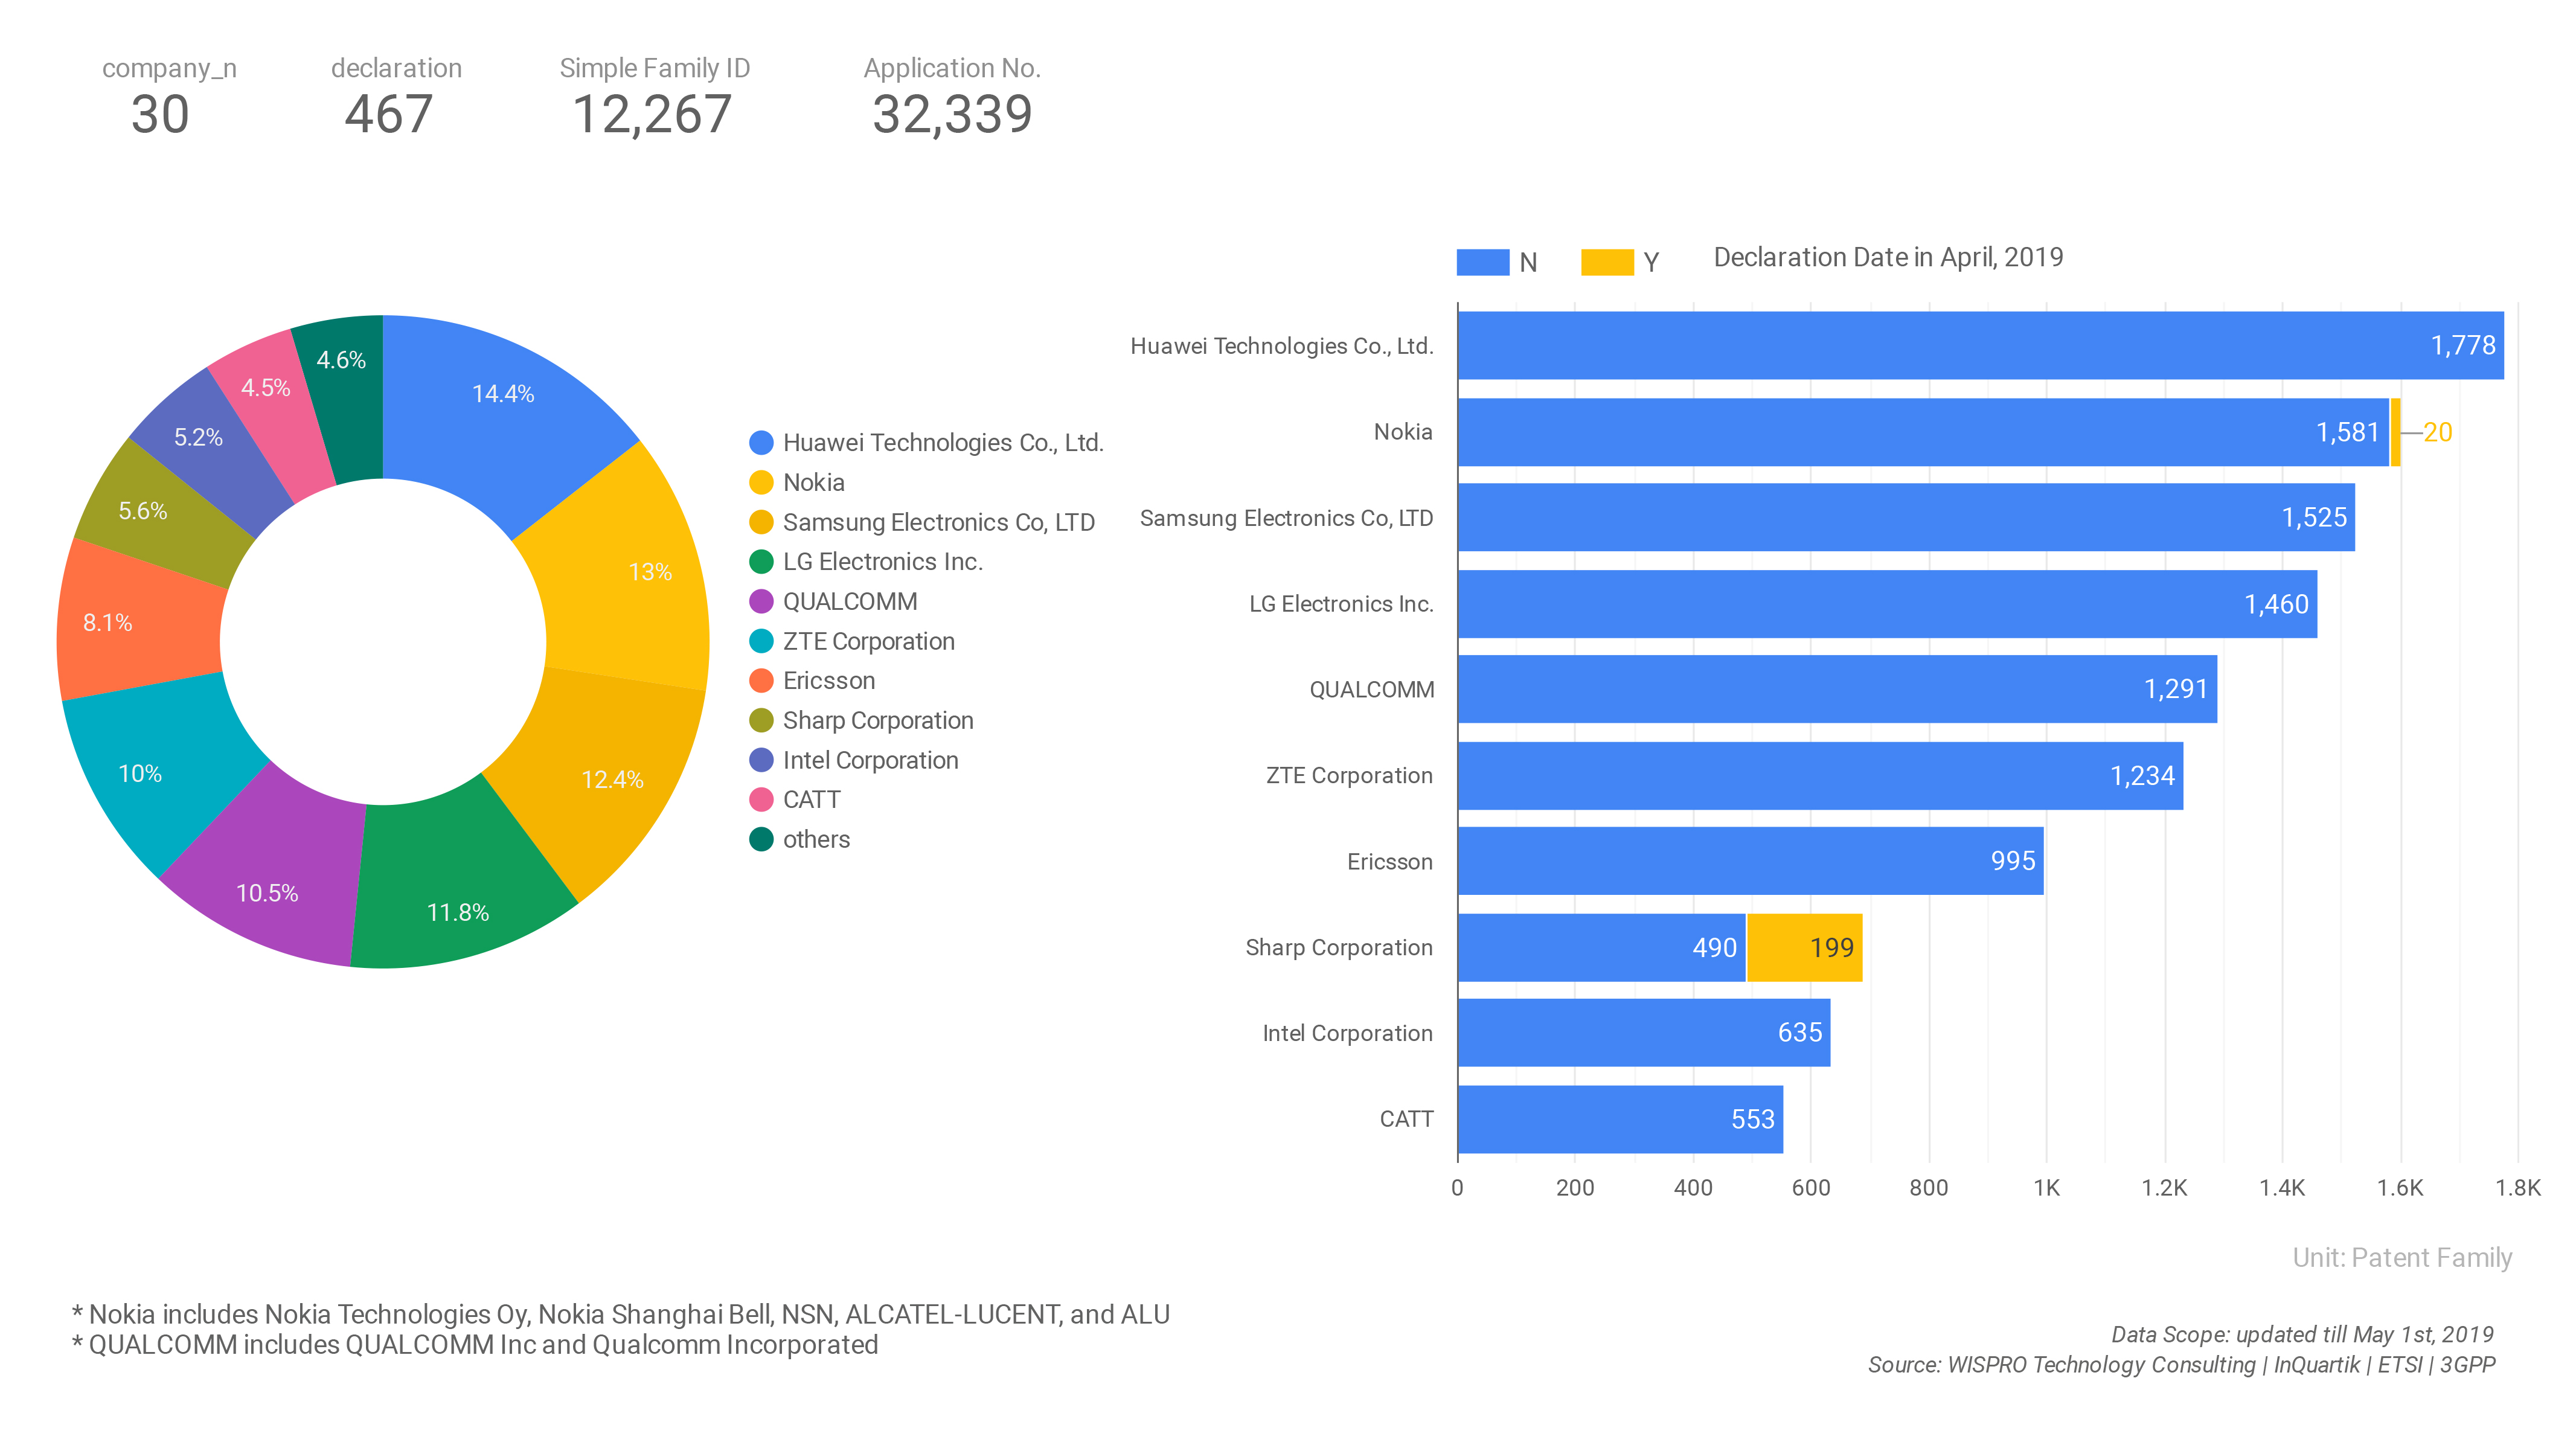Viewport: 2576px width, 1448px height.
Task: Click Samsung Electronics axis label on bar chart
Action: point(1287,518)
